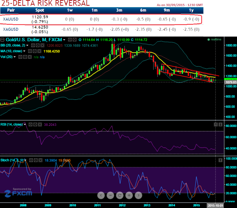Click the Sponsored by FXCM logo
237x208 pixels.
(x=18, y=192)
